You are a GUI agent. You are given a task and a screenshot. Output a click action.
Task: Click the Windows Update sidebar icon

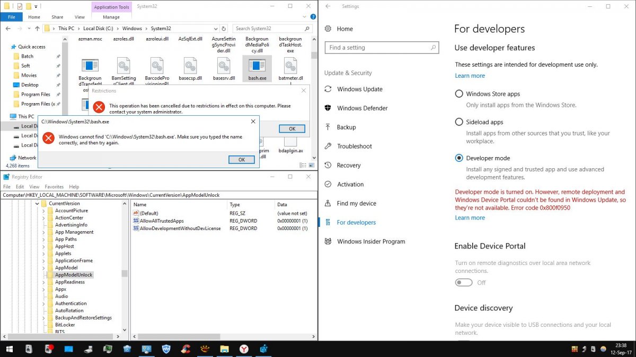tap(328, 89)
